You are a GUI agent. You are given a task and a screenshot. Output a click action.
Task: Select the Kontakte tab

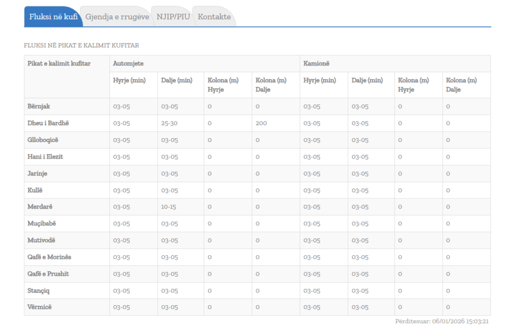click(x=214, y=16)
